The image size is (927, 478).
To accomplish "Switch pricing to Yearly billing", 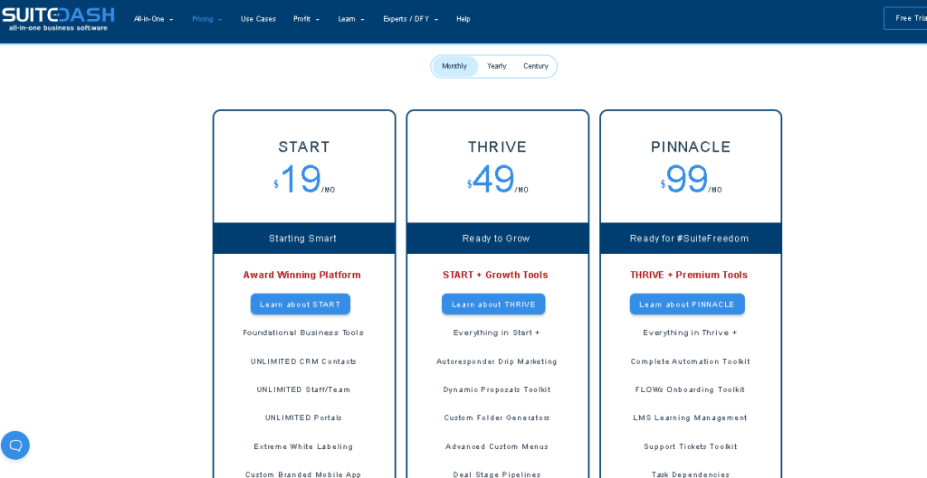I will 497,66.
